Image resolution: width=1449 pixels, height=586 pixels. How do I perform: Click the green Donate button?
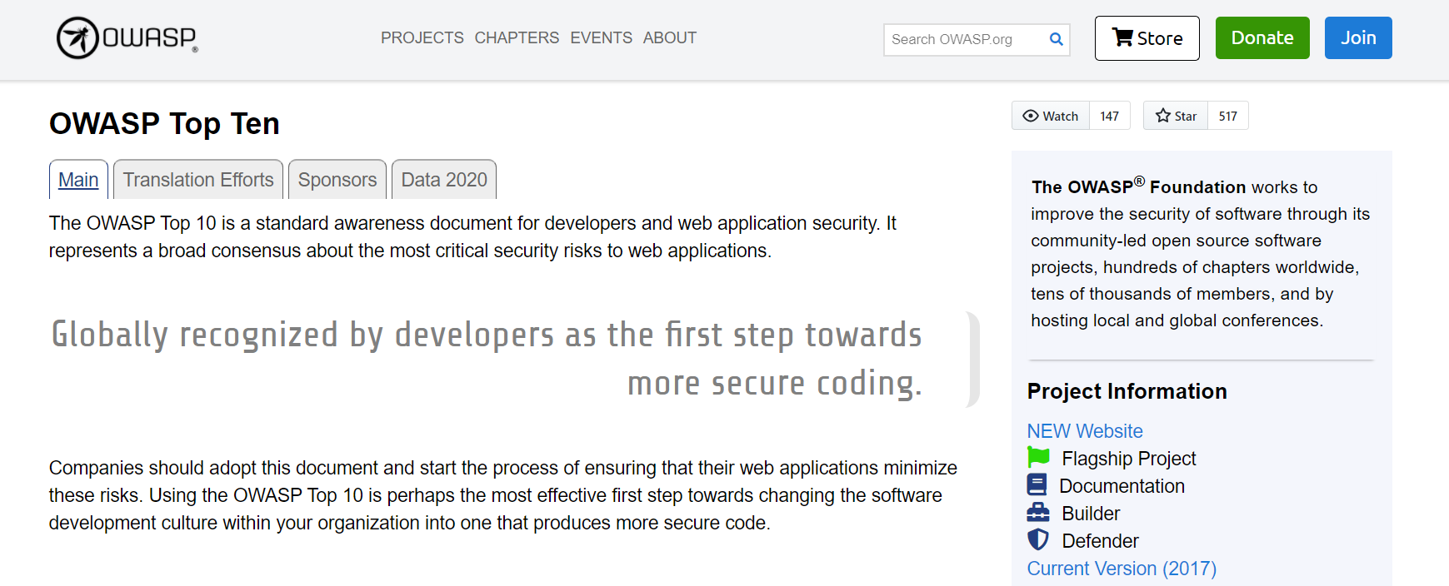tap(1262, 38)
